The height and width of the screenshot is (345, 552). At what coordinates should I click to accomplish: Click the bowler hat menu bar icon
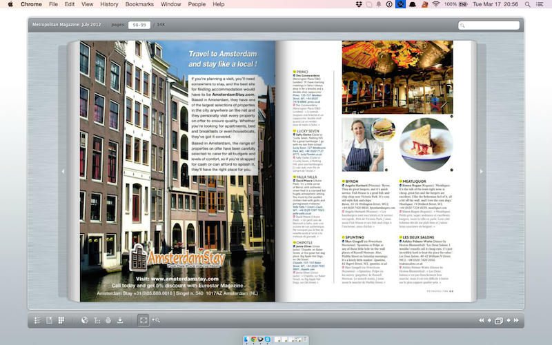[413, 4]
